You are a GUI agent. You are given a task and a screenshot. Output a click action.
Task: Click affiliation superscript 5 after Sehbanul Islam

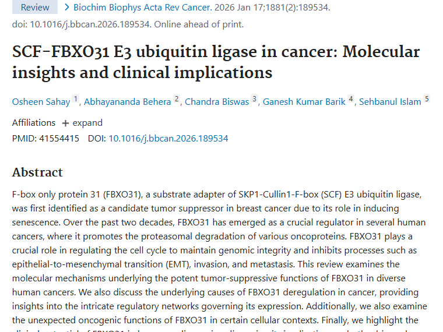coord(427,100)
